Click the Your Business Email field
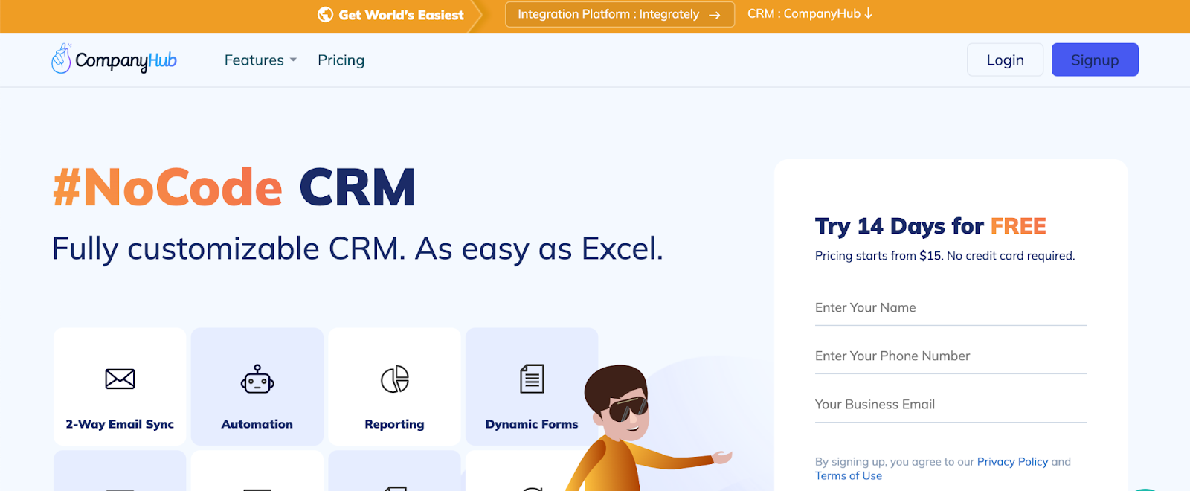This screenshot has height=491, width=1190. pos(951,405)
